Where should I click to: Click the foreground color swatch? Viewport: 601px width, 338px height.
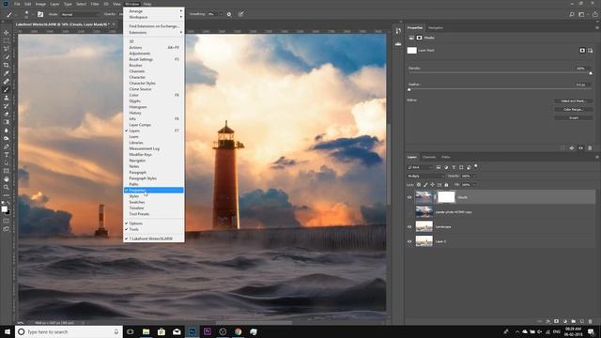tap(4, 208)
